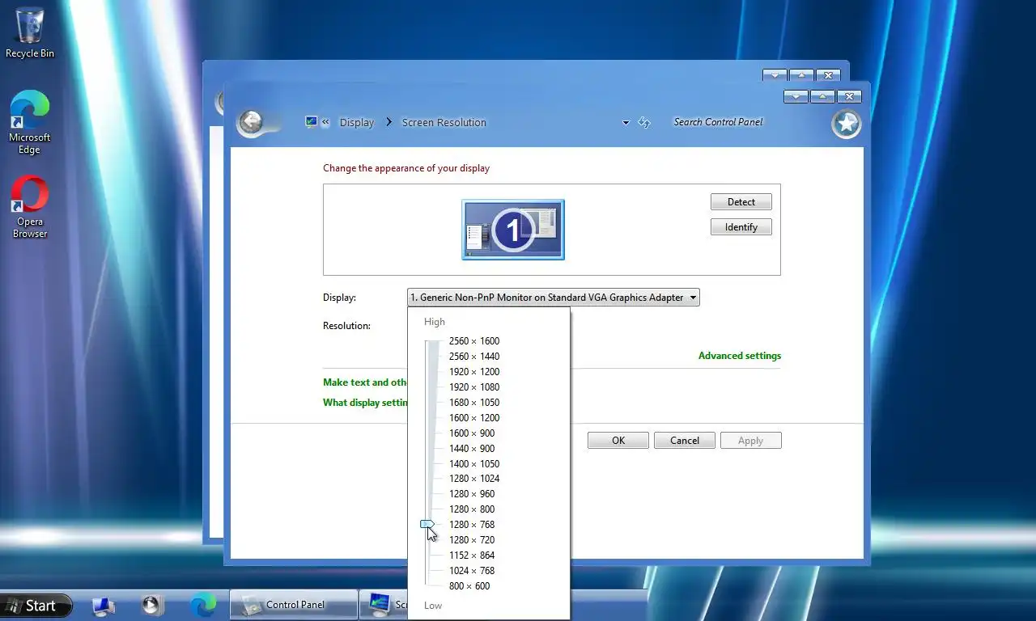
Task: Launch Edge from the taskbar
Action: click(203, 604)
